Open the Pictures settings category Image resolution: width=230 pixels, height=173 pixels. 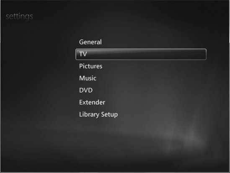[x=90, y=66]
